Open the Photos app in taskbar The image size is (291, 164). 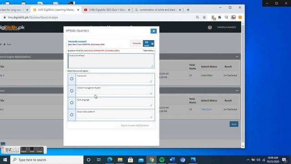[x=193, y=160]
